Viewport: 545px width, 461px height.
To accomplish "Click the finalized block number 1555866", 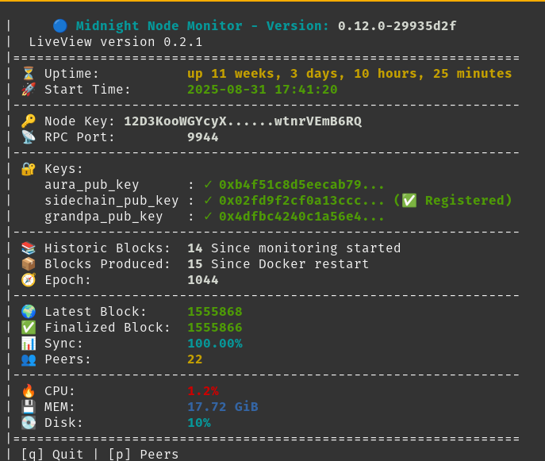I will coord(215,328).
